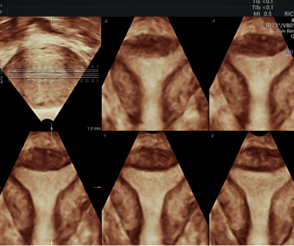This screenshot has height=246, width=294.
Task: Click the upper dashed slice line labeled 4
Action: pos(53,66)
